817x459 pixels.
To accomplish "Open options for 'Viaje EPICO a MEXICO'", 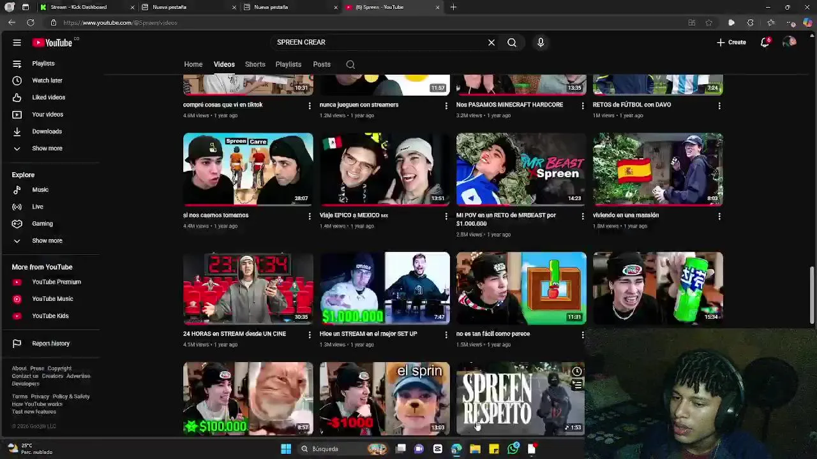I will [x=446, y=216].
